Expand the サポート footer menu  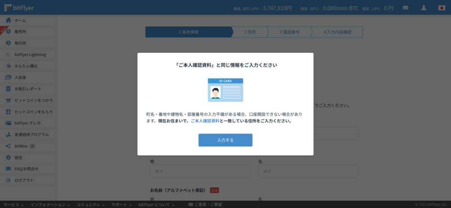coord(122,204)
